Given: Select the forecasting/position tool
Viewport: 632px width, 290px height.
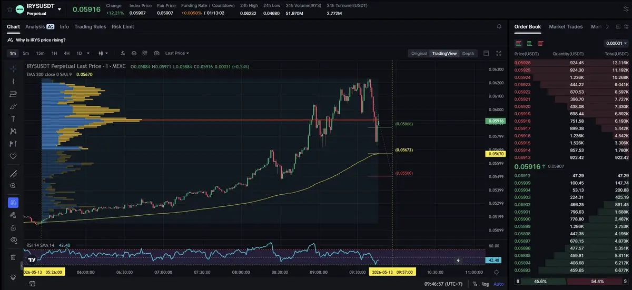Looking at the screenshot, I should pyautogui.click(x=13, y=144).
